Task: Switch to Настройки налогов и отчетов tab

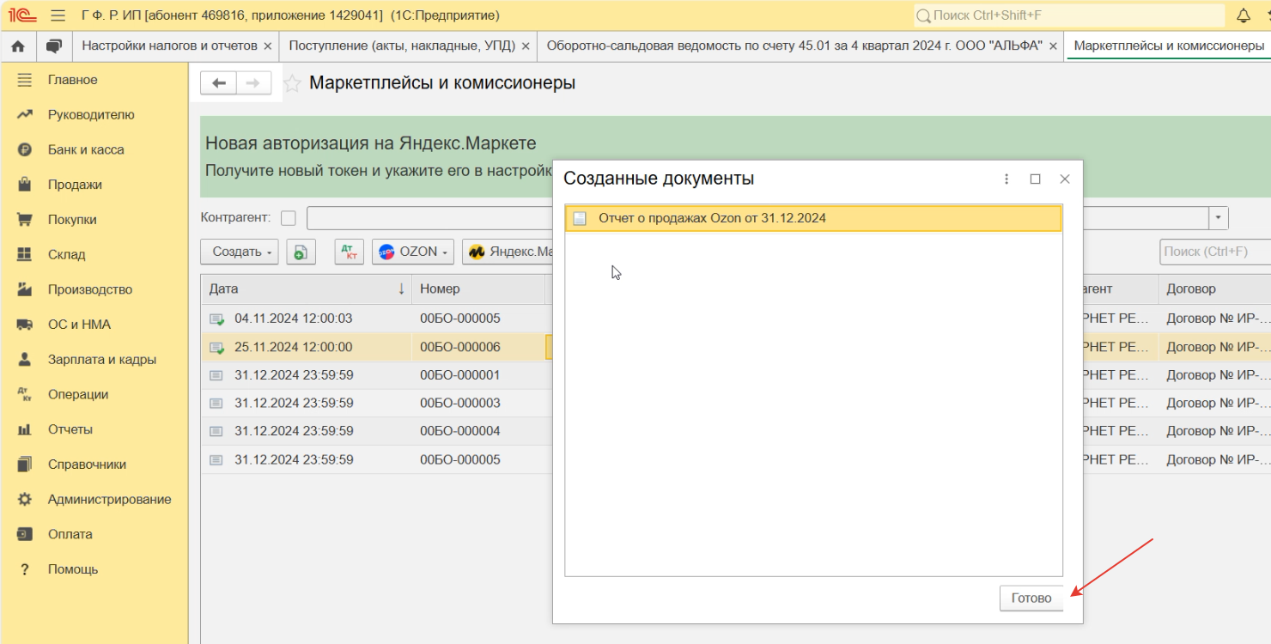Action: coord(169,46)
